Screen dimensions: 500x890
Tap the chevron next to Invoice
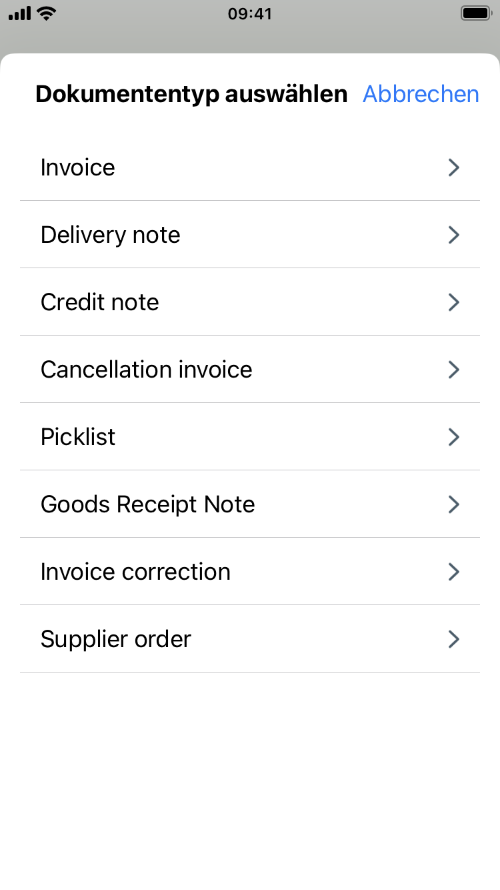click(x=454, y=167)
